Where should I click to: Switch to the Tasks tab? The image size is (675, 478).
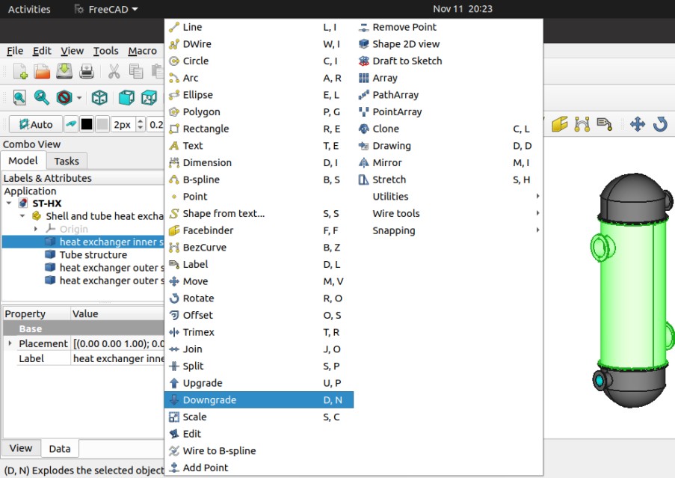pos(67,161)
